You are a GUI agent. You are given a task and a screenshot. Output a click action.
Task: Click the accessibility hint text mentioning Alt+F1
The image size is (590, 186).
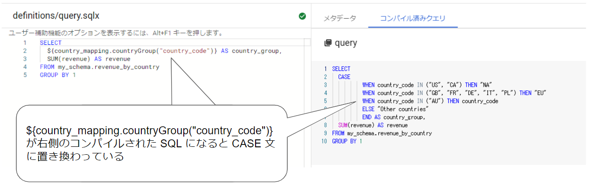[116, 34]
